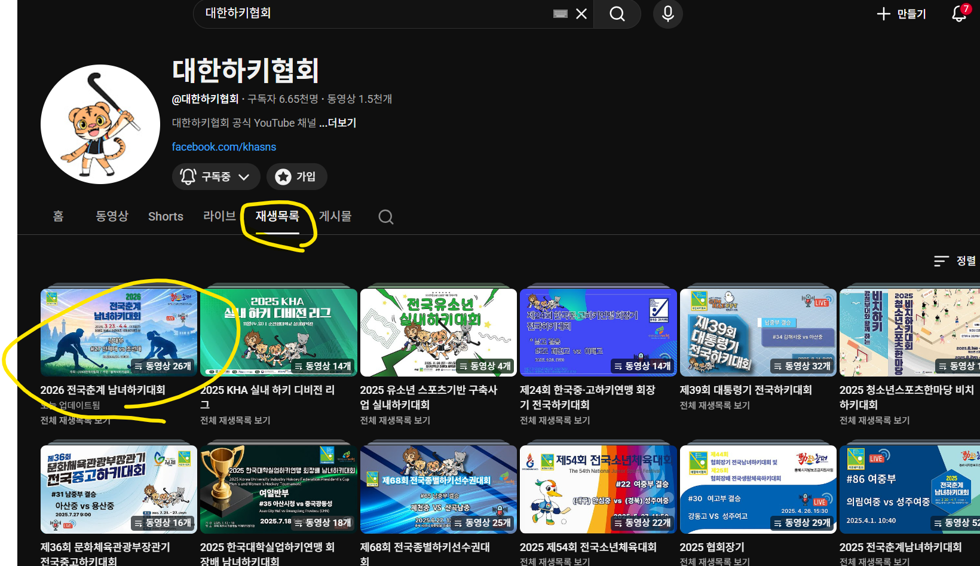This screenshot has height=566, width=980.
Task: Open the on-screen keyboard icon
Action: 560,14
